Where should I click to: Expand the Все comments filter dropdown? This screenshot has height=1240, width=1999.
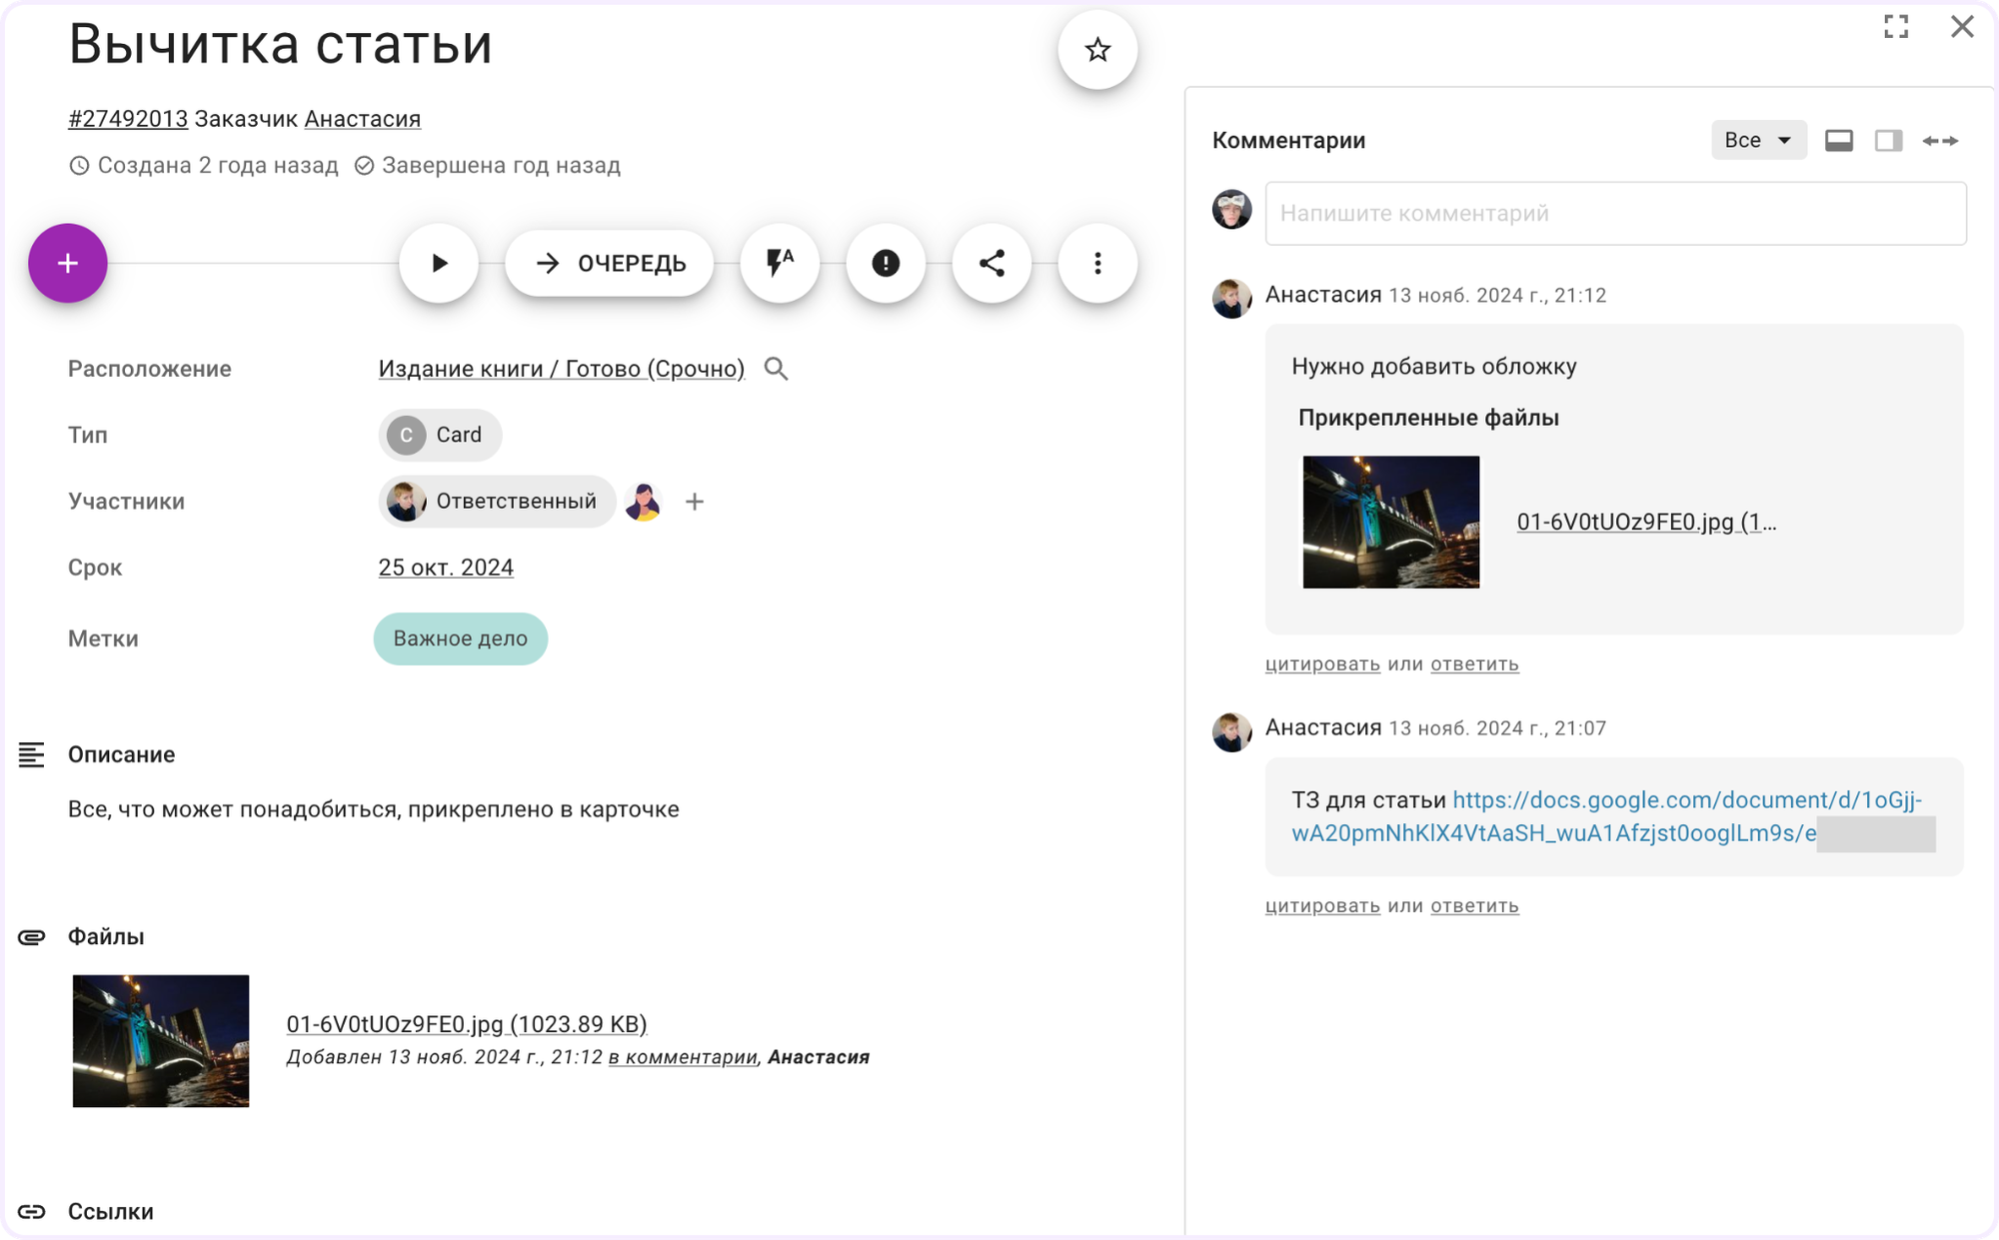pos(1758,141)
